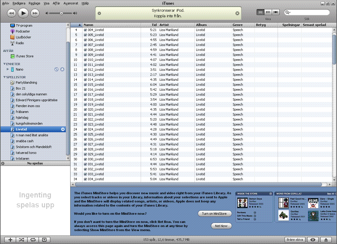Sort by the Tid column header
This screenshot has width=337, height=244.
pyautogui.click(x=149, y=25)
